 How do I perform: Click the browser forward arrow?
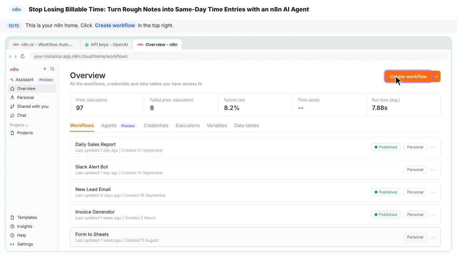tap(15, 56)
